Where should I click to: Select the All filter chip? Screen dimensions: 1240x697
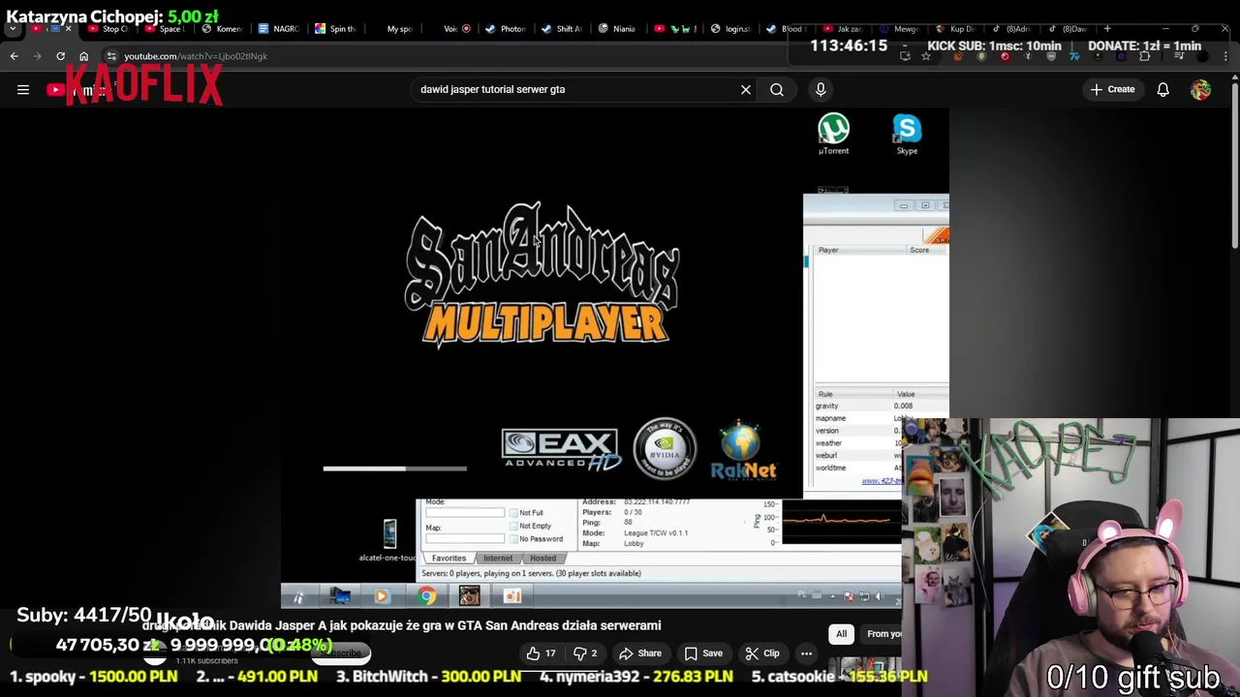coord(841,634)
